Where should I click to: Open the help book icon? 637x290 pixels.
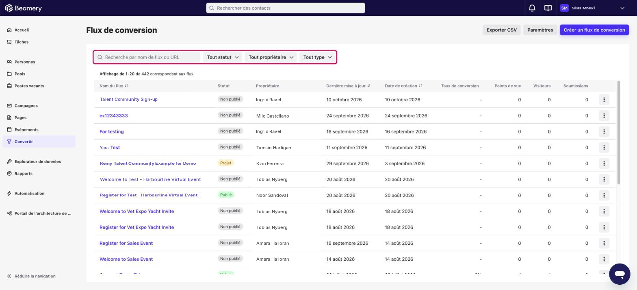pos(548,8)
